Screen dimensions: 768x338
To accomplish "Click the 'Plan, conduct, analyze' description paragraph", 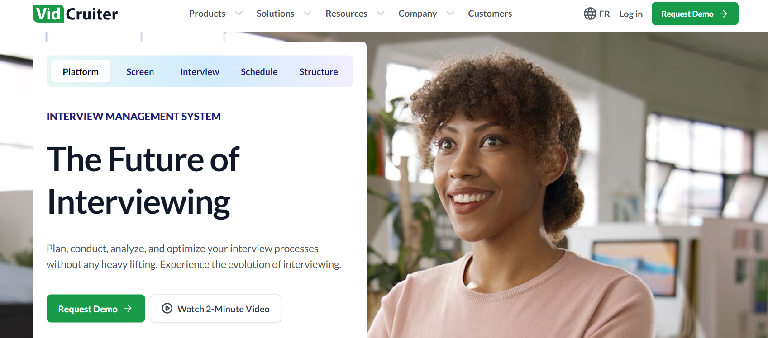I will tap(194, 256).
